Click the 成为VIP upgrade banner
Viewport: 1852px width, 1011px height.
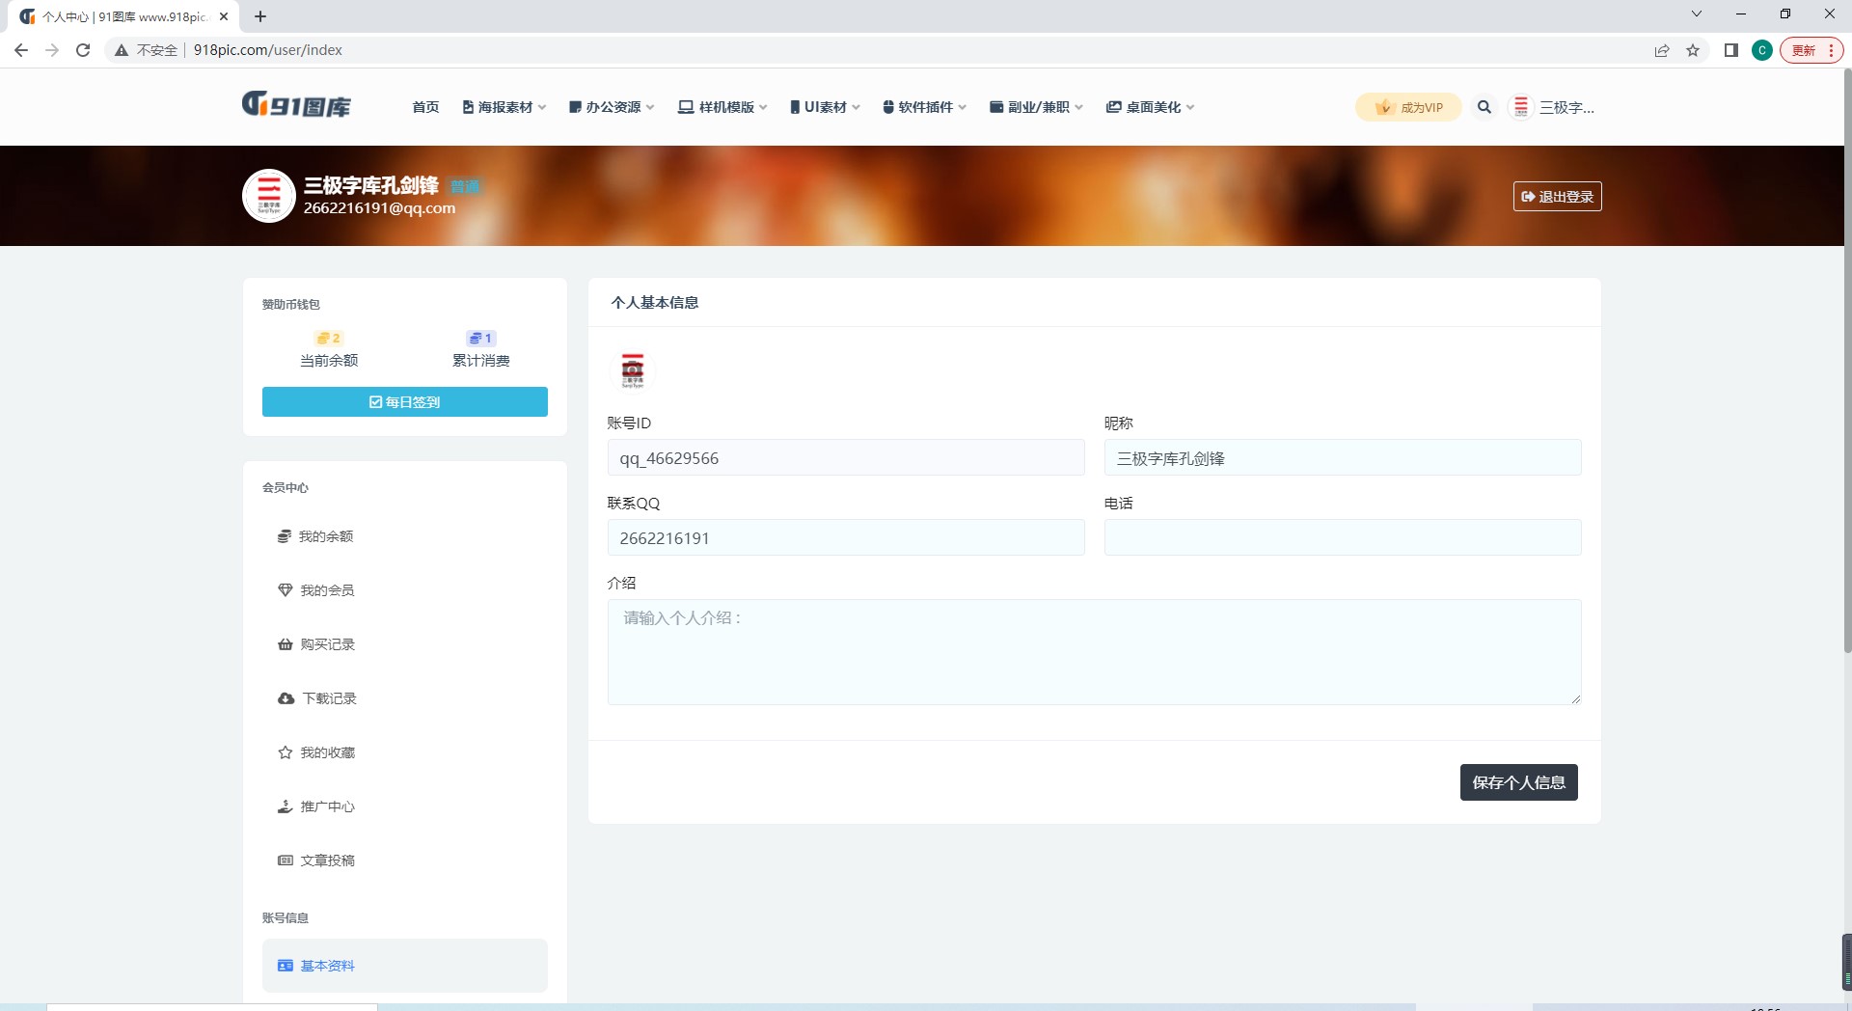tap(1407, 107)
